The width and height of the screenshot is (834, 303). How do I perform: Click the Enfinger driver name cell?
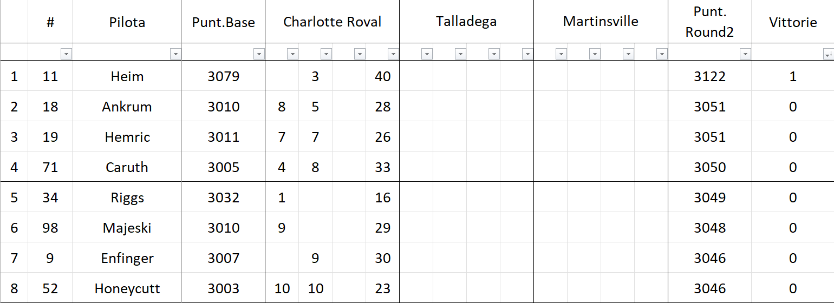[127, 258]
